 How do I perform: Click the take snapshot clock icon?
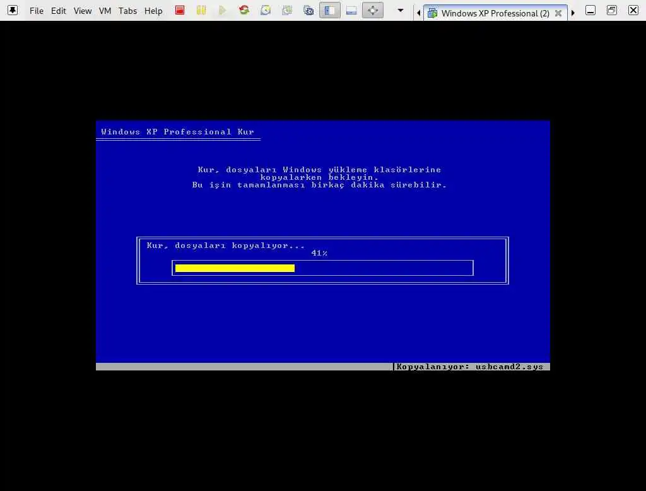click(x=266, y=10)
